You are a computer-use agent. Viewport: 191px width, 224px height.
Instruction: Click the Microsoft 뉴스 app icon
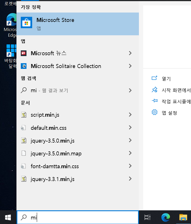point(24,53)
